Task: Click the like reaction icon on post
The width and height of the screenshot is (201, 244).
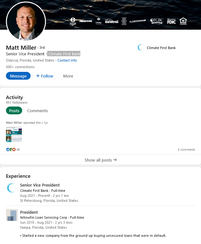Action: [8, 150]
